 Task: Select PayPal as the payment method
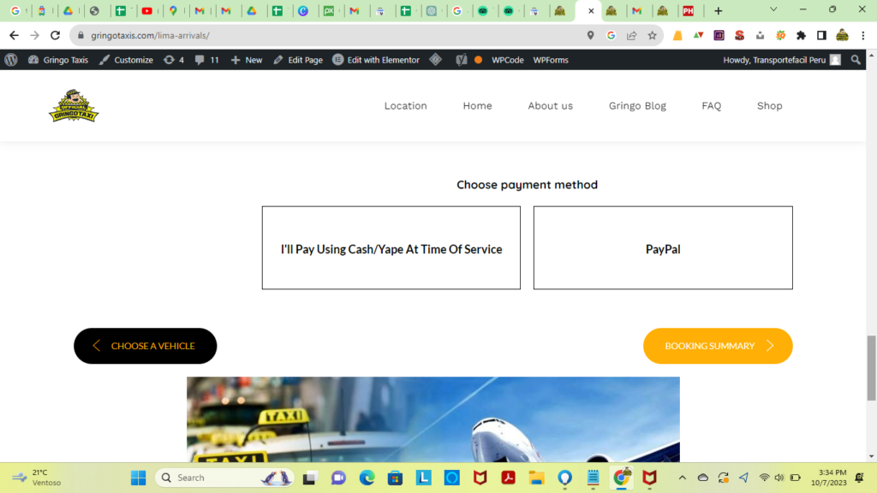663,247
